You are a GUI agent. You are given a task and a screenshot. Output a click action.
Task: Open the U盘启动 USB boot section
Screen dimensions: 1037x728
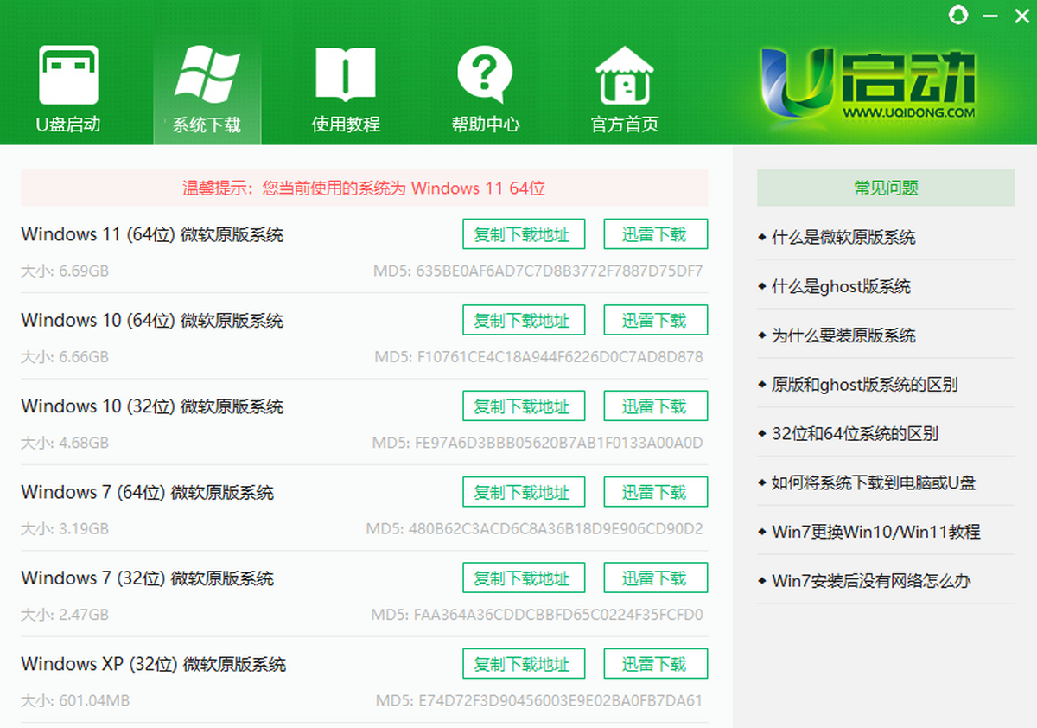pos(68,90)
